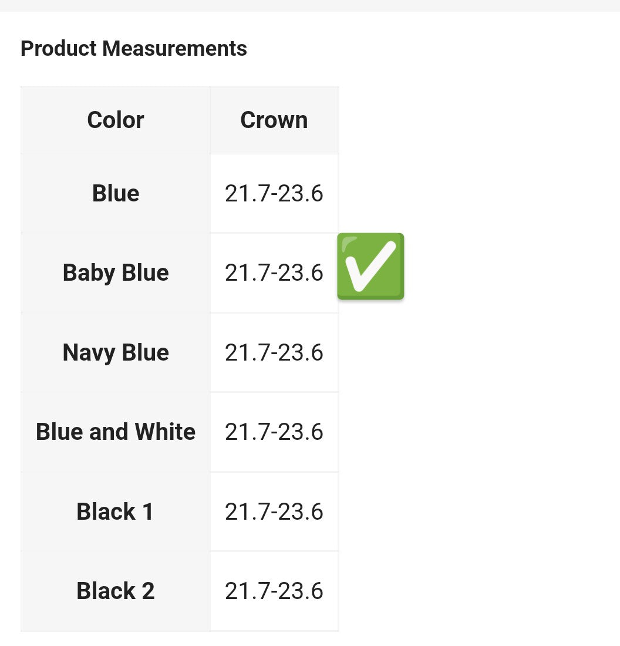
Task: Click the Crown value in the Blue row
Action: click(x=274, y=193)
